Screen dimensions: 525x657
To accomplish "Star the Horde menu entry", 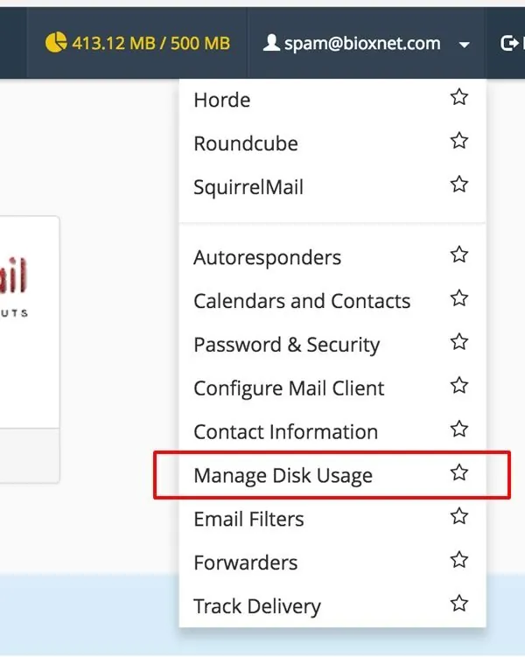I will coord(458,98).
